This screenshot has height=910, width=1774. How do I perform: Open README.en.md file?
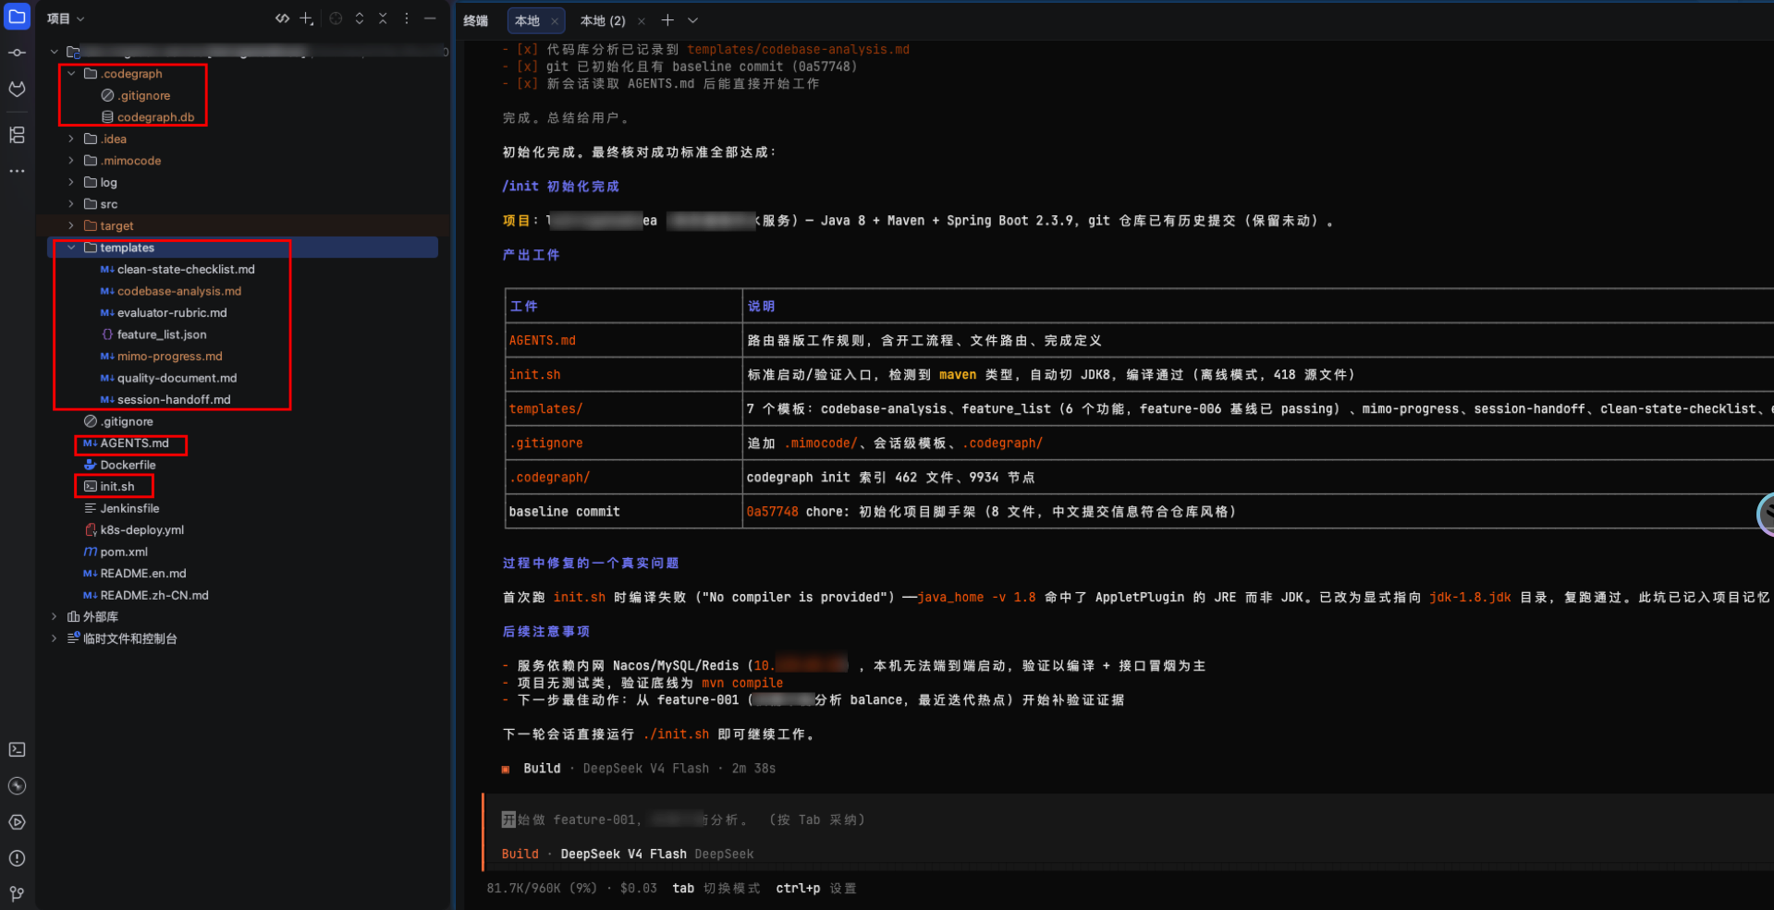click(x=135, y=574)
